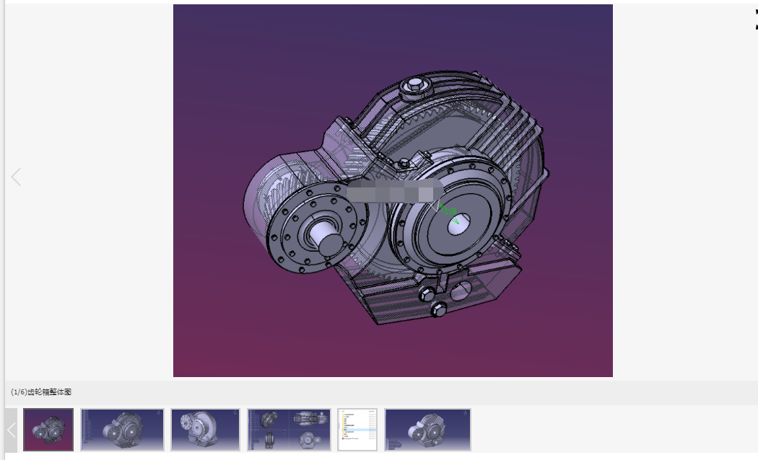View the third thumbnail showing the front flange
758x460 pixels.
205,429
